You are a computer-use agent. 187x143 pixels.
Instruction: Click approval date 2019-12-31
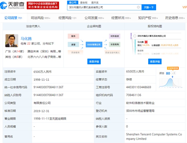click(41, 111)
